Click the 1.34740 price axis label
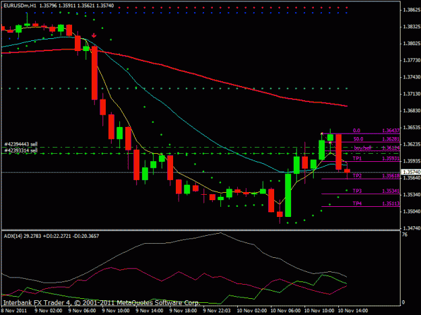421x315 pixels. [412, 228]
